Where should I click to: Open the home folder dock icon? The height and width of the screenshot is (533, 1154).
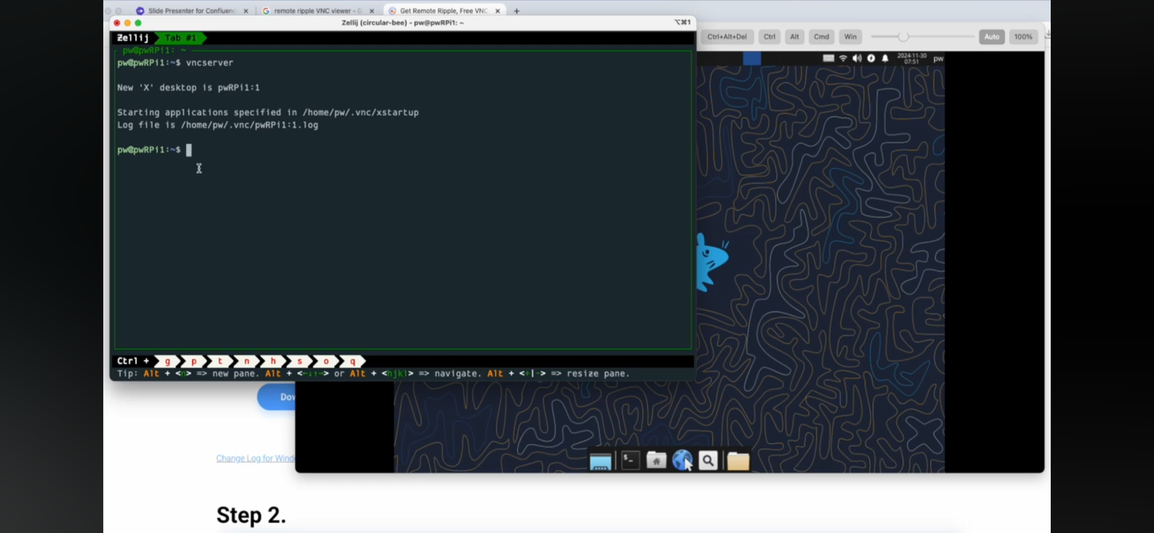[x=656, y=461]
